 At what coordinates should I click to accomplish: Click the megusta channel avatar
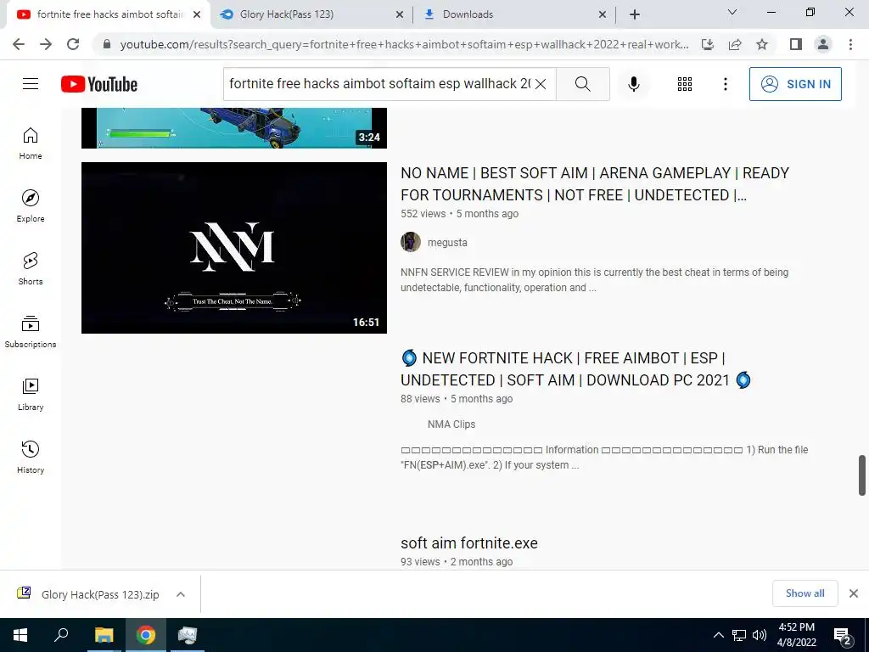click(411, 242)
